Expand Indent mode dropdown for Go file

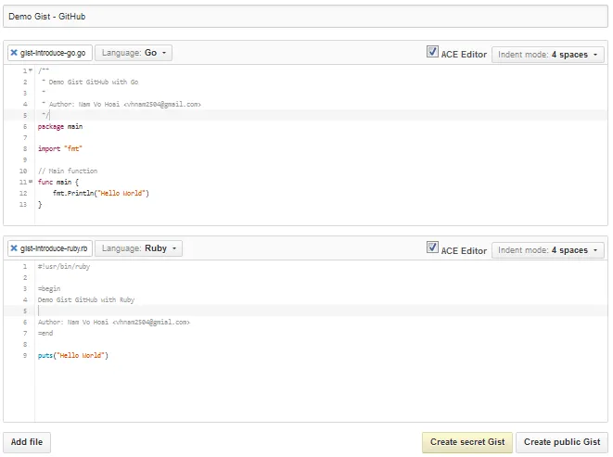(x=548, y=55)
